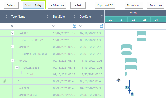Click due date 11/19/2022 12:05 of Test 2333333

pyautogui.click(x=91, y=68)
